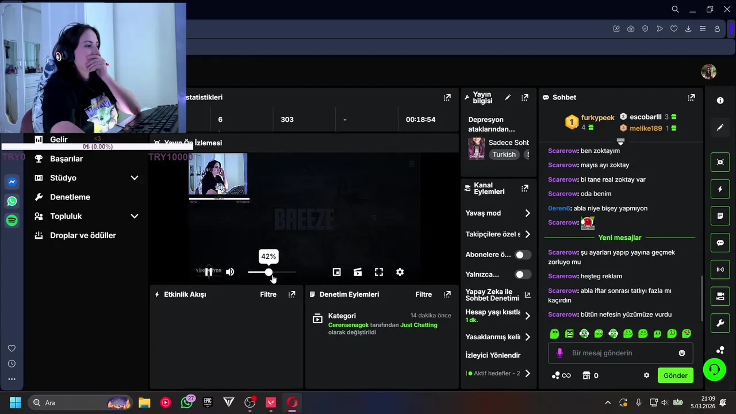Click the camera icon in right sidebar
Screen dimensions: 736x414
click(720, 297)
